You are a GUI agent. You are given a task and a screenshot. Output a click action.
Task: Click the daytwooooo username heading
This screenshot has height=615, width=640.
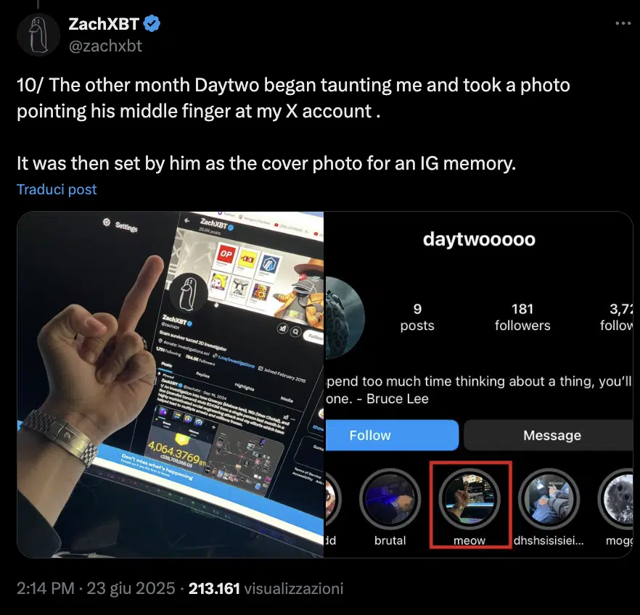pos(479,239)
